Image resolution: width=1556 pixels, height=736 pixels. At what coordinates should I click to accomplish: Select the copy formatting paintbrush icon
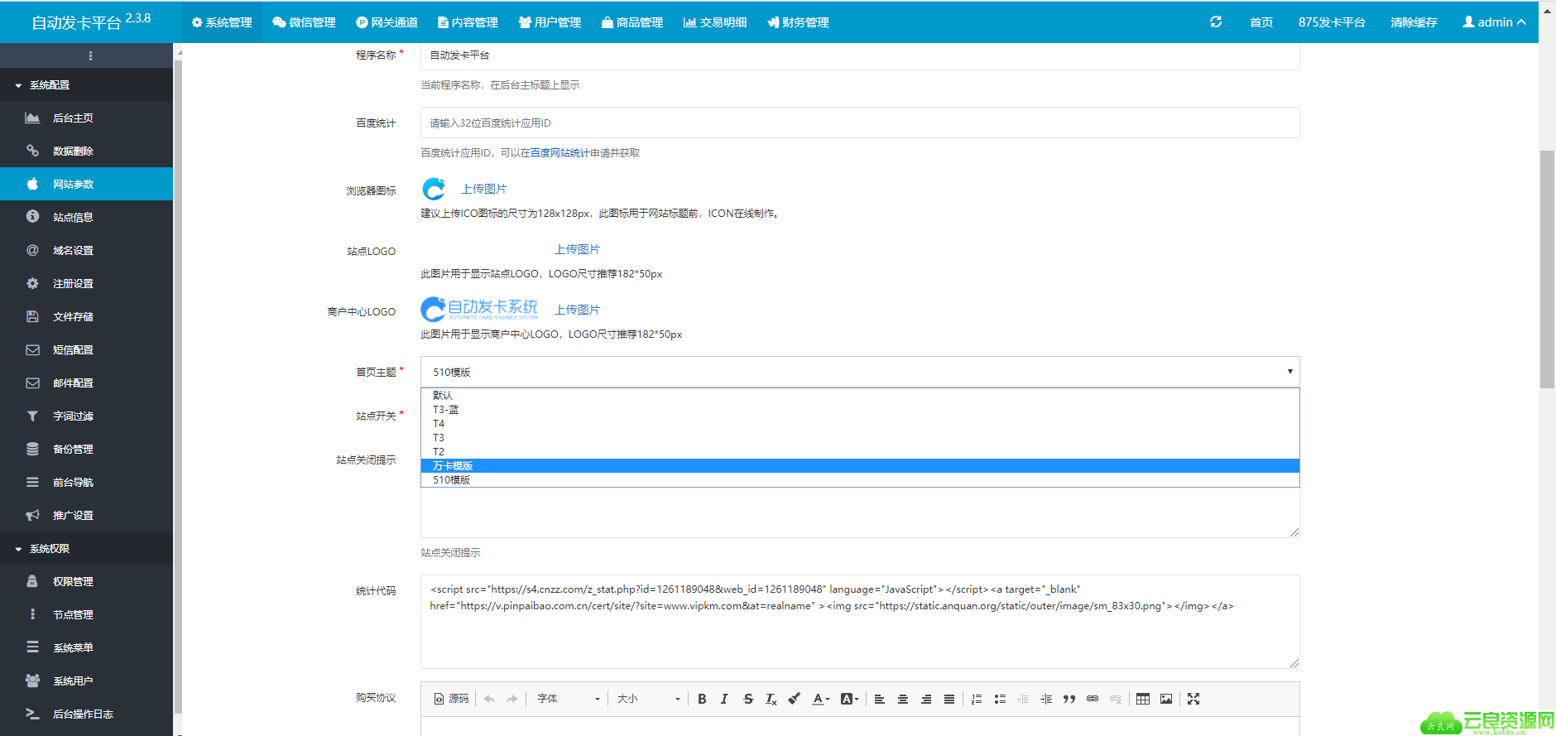pyautogui.click(x=795, y=699)
